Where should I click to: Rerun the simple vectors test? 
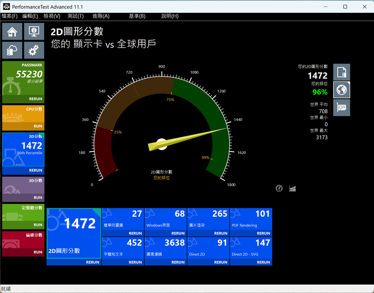click(x=123, y=233)
